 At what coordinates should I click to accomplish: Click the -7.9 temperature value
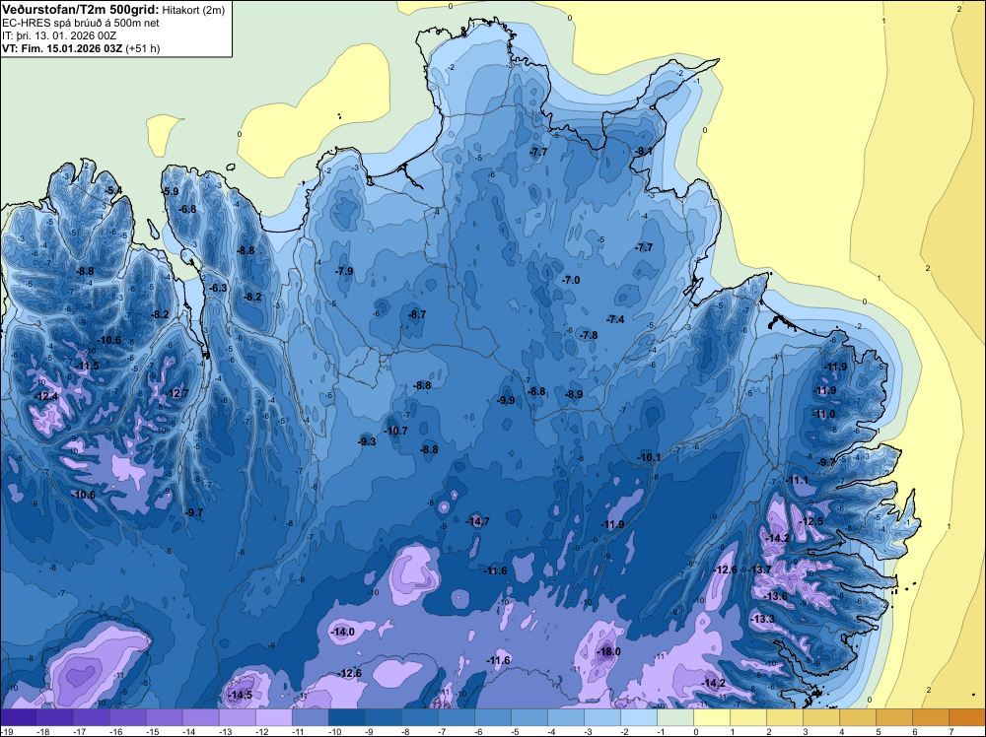pos(344,271)
